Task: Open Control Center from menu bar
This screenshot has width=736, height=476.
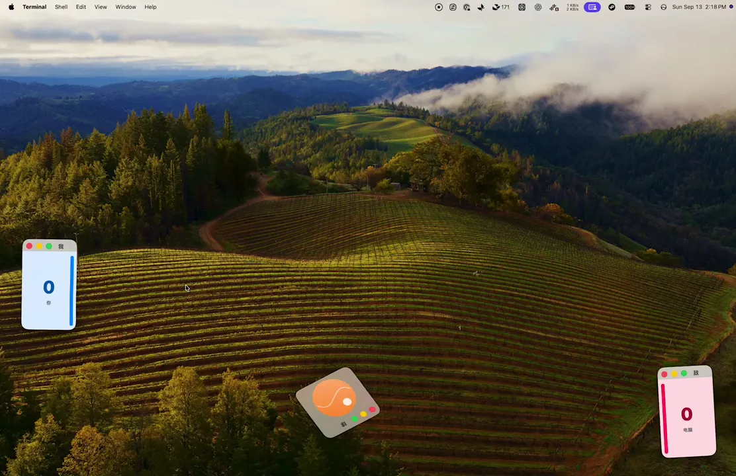Action: 648,7
